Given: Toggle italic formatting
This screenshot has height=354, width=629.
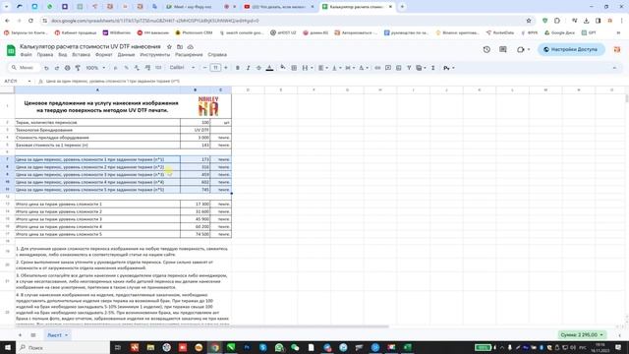Looking at the screenshot, I should coord(248,68).
